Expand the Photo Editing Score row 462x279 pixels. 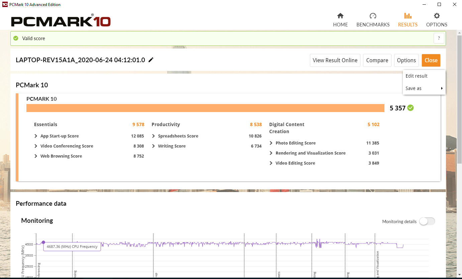(271, 143)
